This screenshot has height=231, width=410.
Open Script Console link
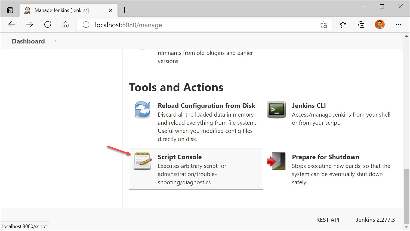(x=180, y=157)
